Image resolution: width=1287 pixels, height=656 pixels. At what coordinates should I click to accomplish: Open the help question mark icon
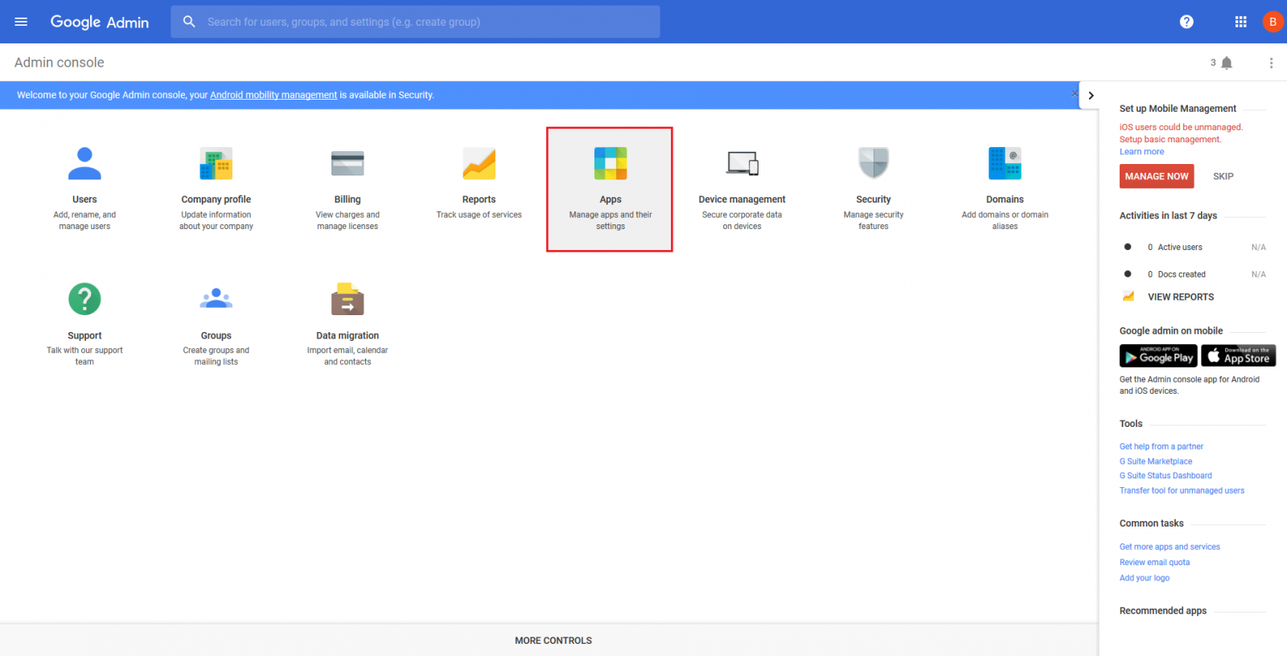[x=1186, y=22]
